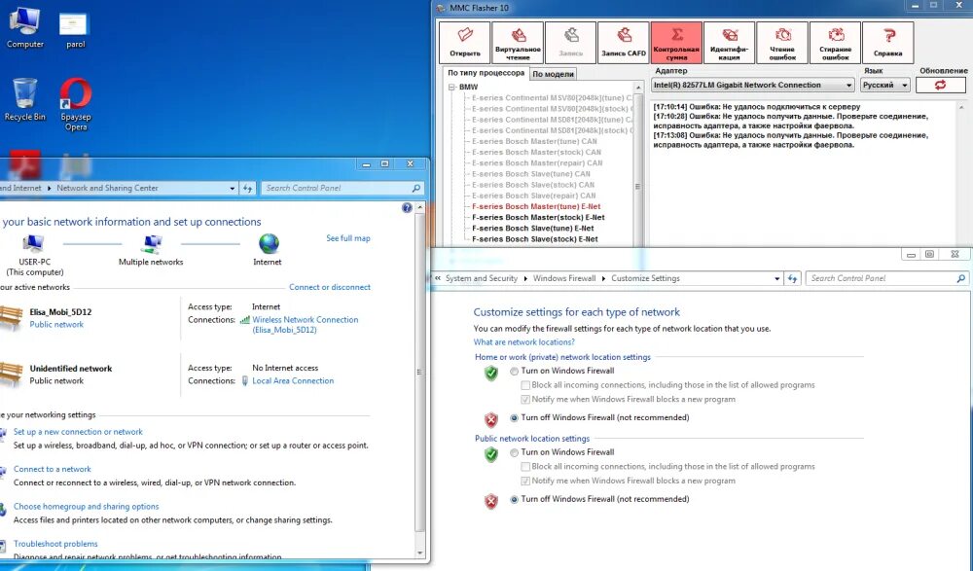
Task: Click search magnifier in Network Center window
Action: [x=416, y=188]
